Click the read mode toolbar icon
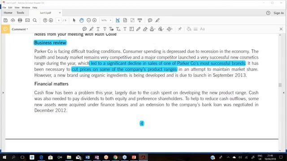287x161 pixels. coord(139,20)
